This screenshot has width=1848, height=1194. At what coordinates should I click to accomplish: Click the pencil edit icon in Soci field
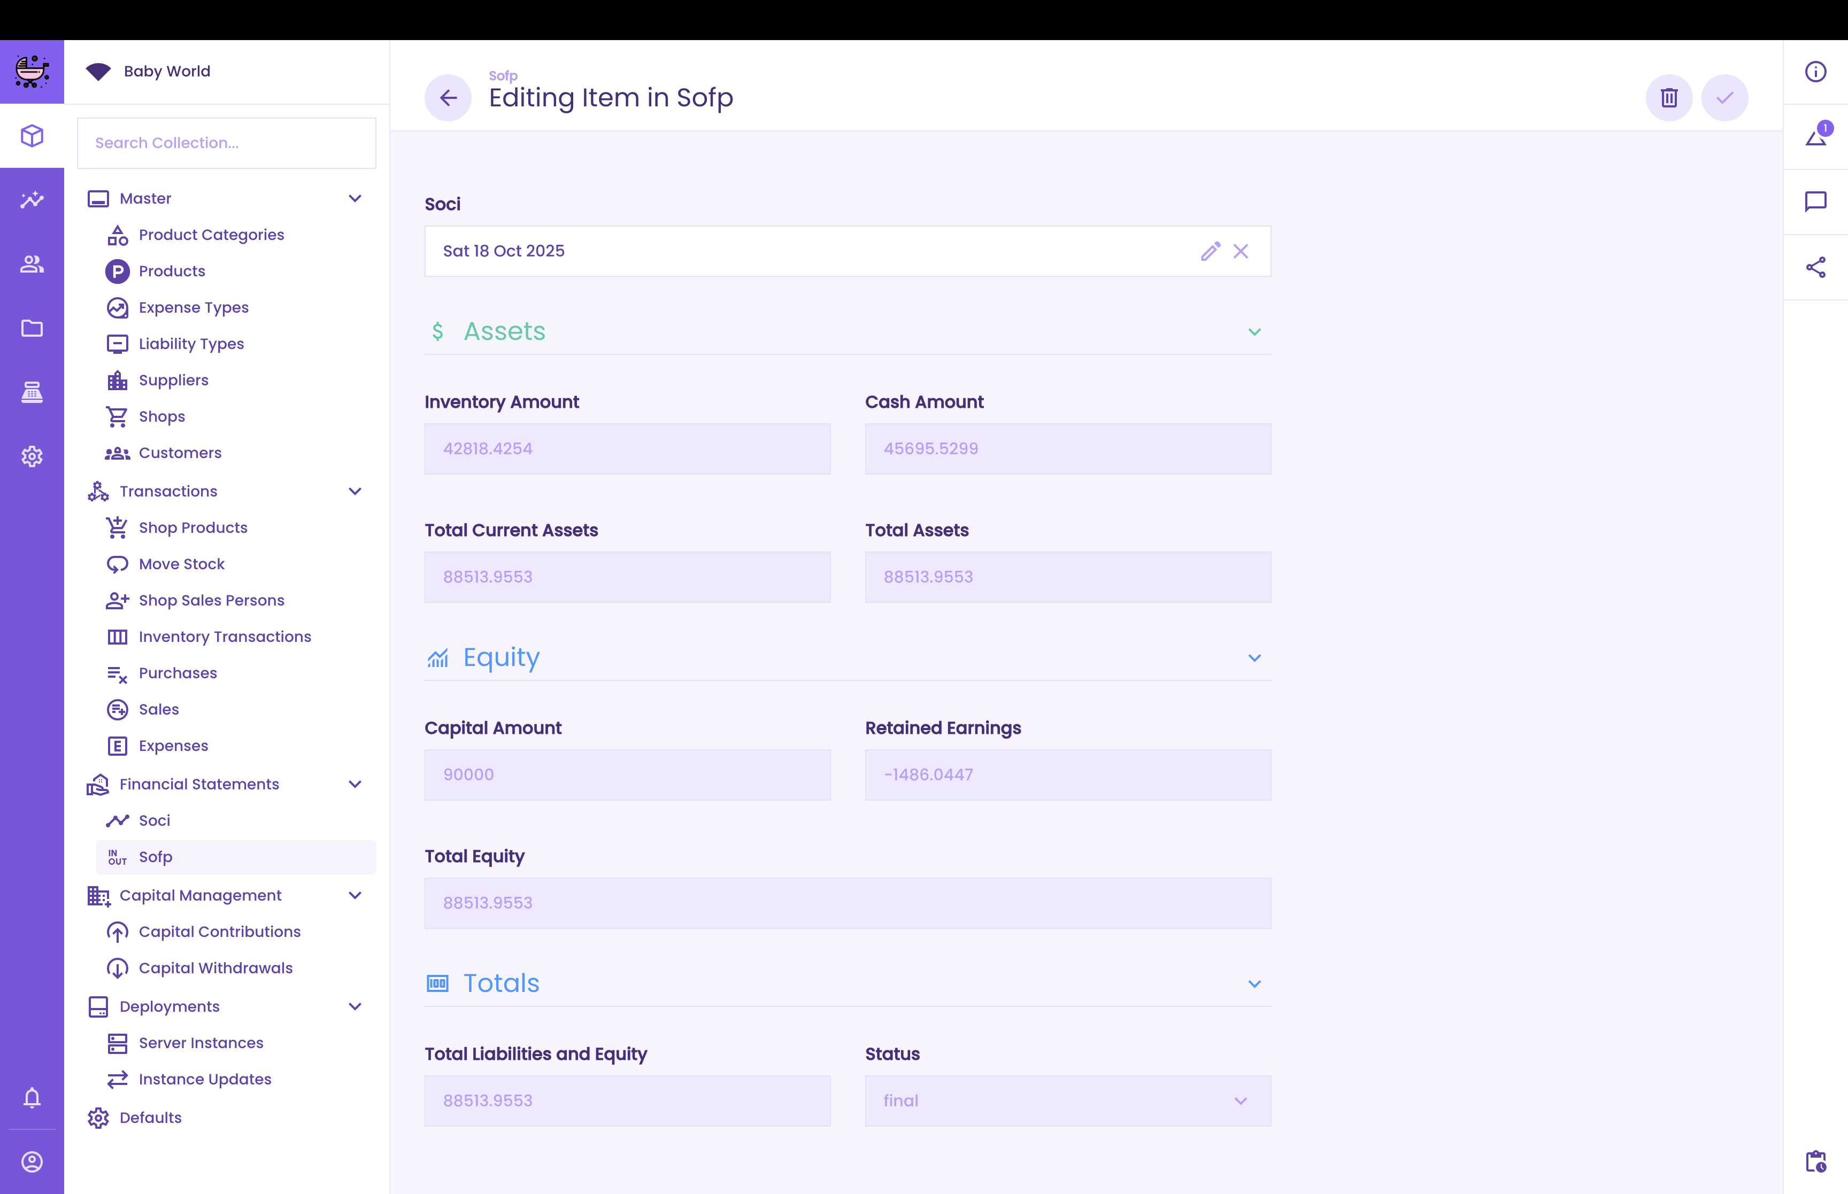[1210, 251]
